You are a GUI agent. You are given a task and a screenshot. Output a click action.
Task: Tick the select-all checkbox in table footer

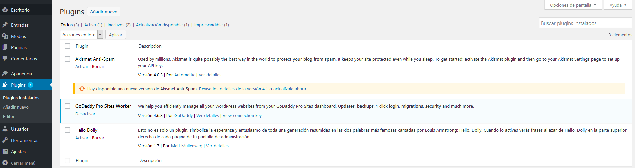[67, 160]
